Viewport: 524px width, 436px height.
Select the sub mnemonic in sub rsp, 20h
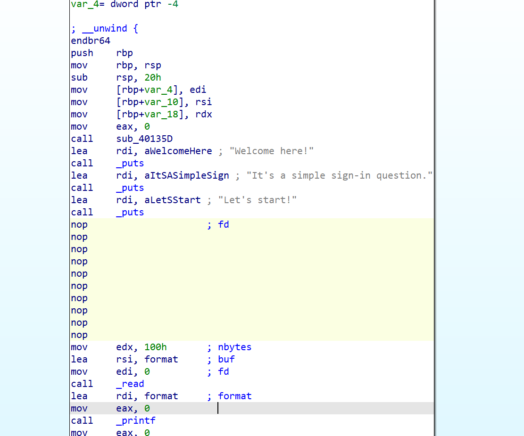(x=79, y=77)
